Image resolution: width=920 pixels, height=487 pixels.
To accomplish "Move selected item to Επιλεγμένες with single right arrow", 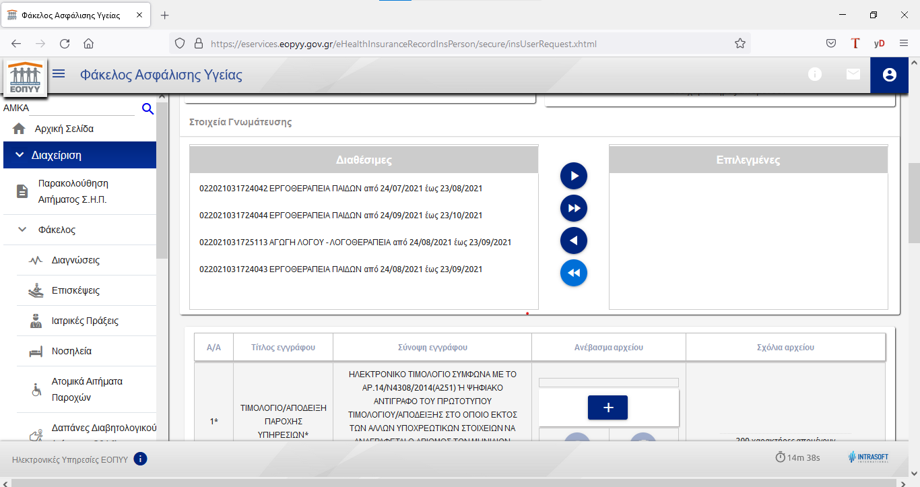I will (574, 176).
